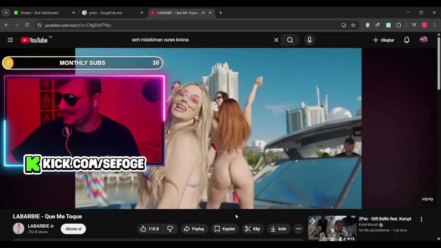Screen dimensions: 441x248
Task: Open the Extensions puzzle icon
Action: coord(399,25)
